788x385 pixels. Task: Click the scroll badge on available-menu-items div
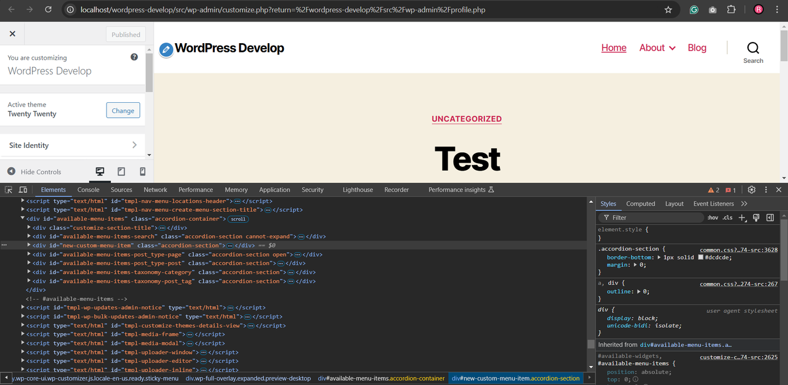click(x=238, y=219)
